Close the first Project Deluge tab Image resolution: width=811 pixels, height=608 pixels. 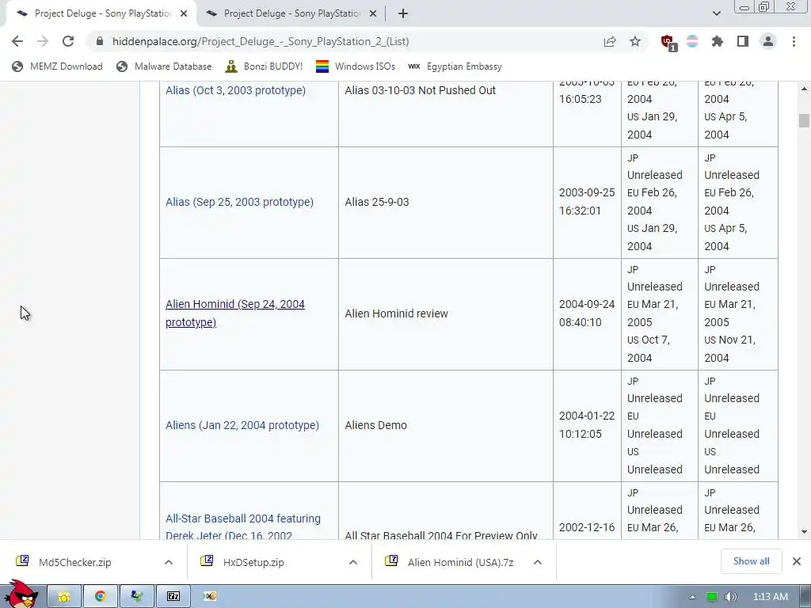coord(184,14)
